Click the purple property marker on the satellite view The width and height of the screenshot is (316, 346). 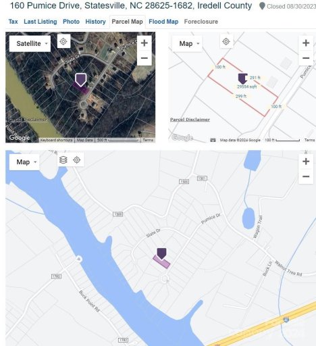pos(80,80)
